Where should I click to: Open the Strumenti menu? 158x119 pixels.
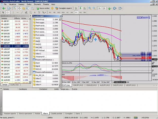point(37,4)
